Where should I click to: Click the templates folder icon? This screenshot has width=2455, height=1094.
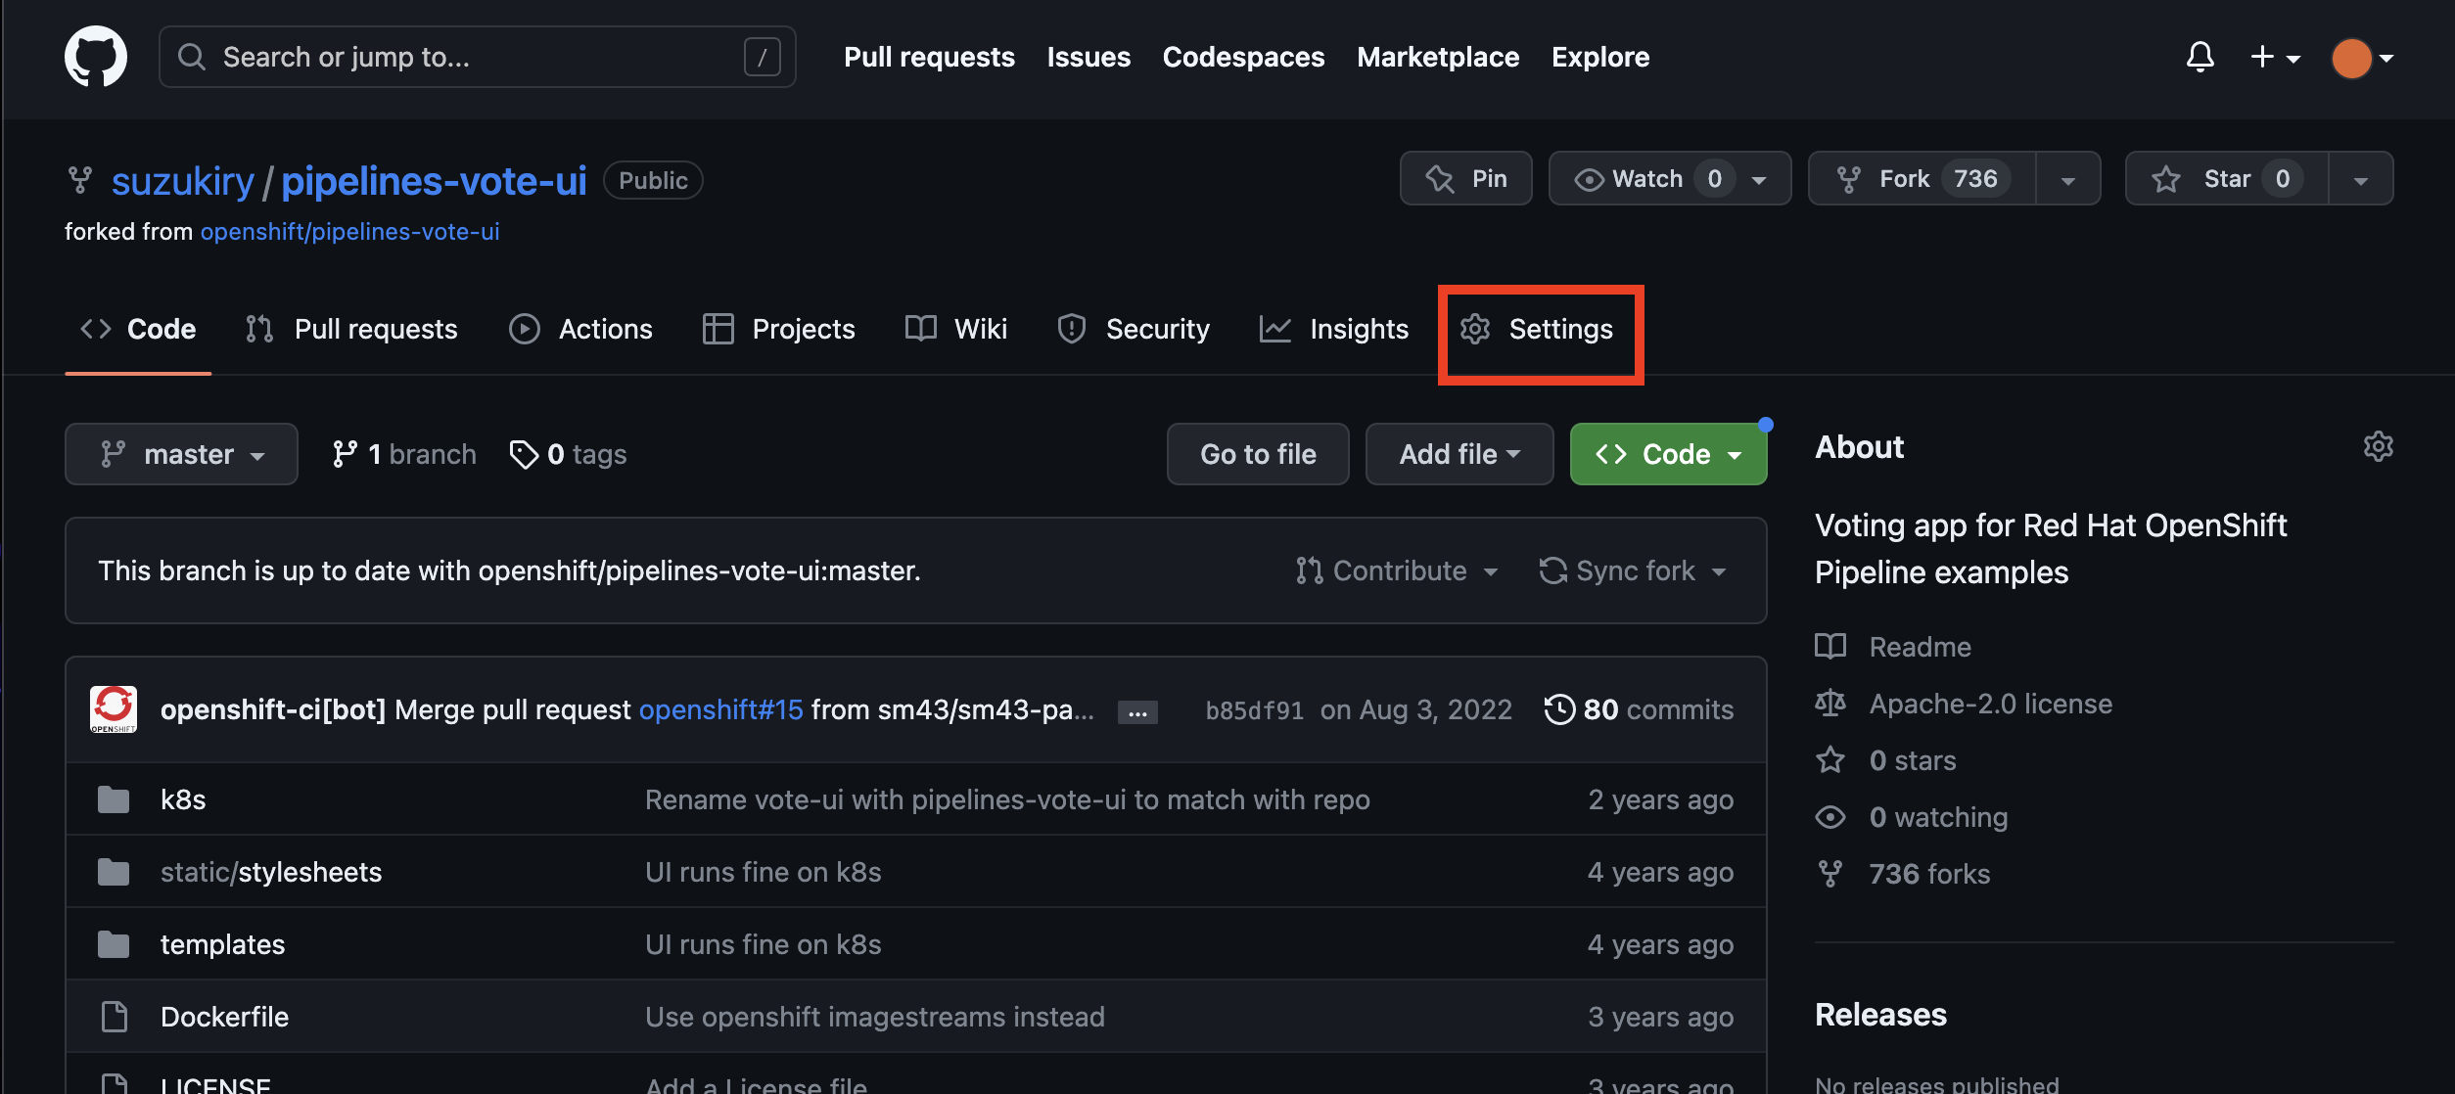click(x=114, y=944)
